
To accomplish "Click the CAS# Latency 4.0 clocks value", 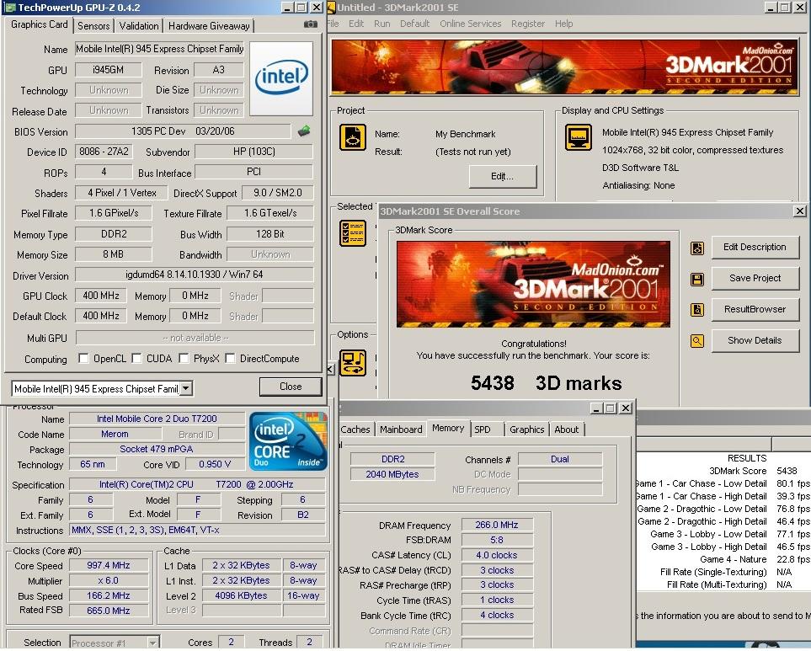I will [x=497, y=555].
